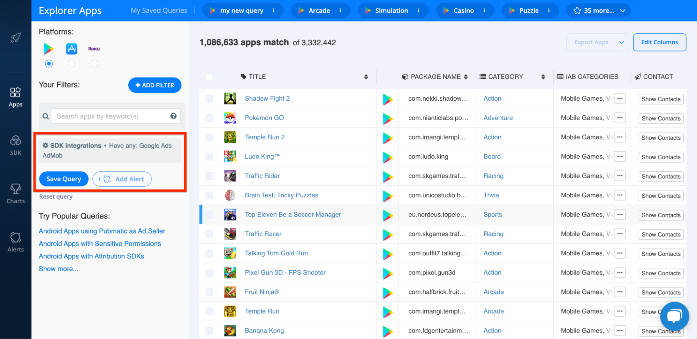The width and height of the screenshot is (697, 339).
Task: Reset the current query
Action: click(56, 197)
